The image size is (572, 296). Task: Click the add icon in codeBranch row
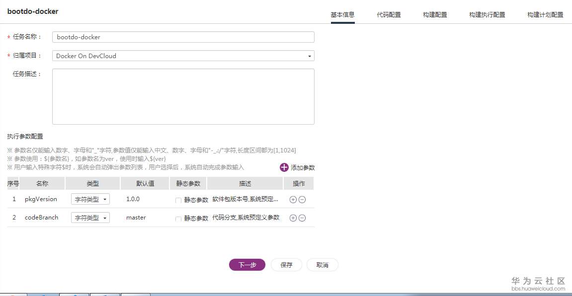(293, 218)
